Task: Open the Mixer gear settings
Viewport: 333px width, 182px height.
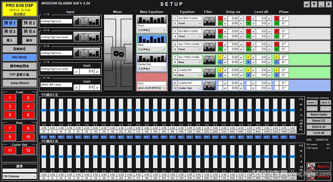Action: [119, 54]
